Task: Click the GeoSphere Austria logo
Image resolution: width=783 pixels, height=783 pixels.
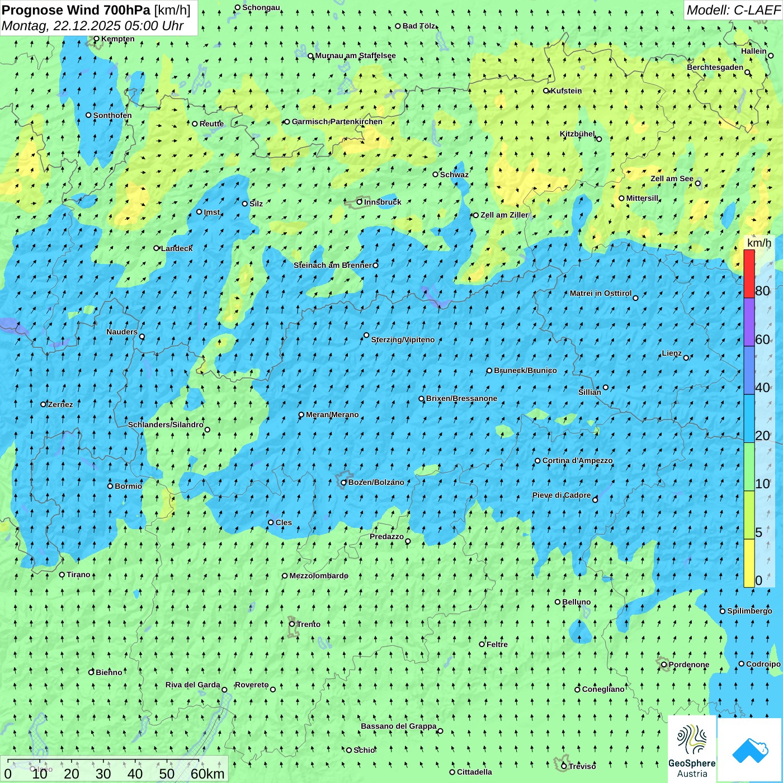Action: (x=692, y=749)
